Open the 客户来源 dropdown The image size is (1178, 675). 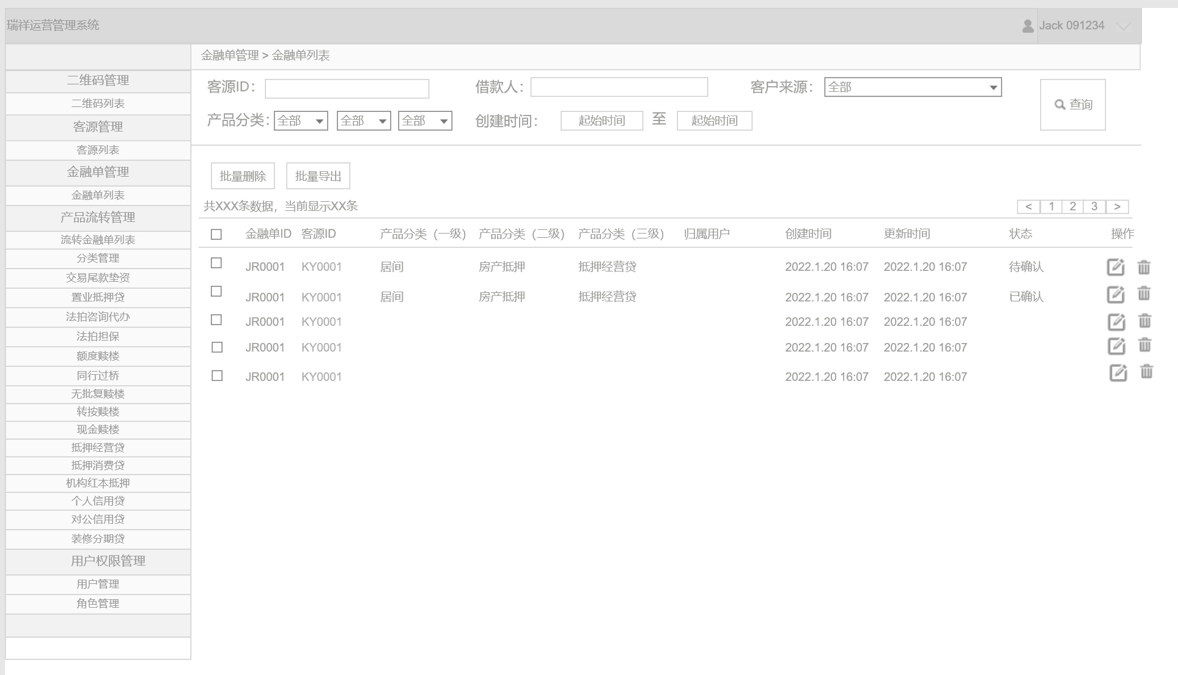[x=913, y=87]
